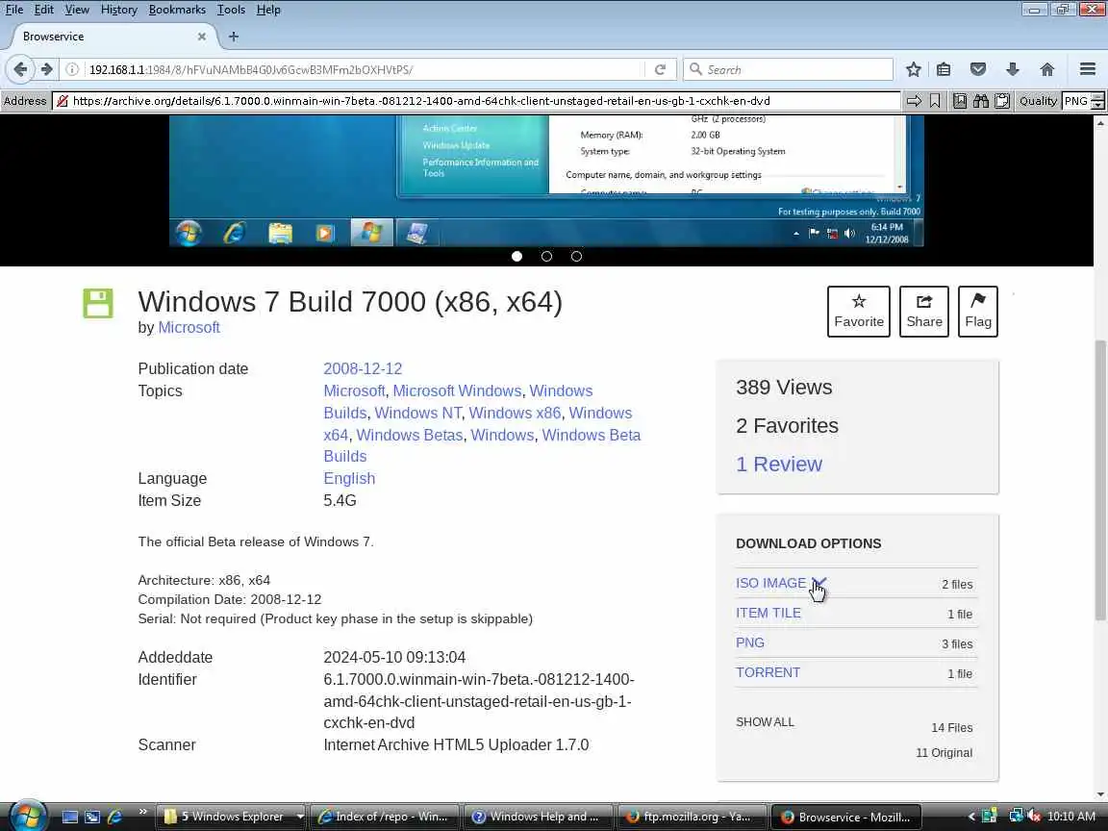Go to the home page icon
1108x831 pixels.
[x=1047, y=69]
